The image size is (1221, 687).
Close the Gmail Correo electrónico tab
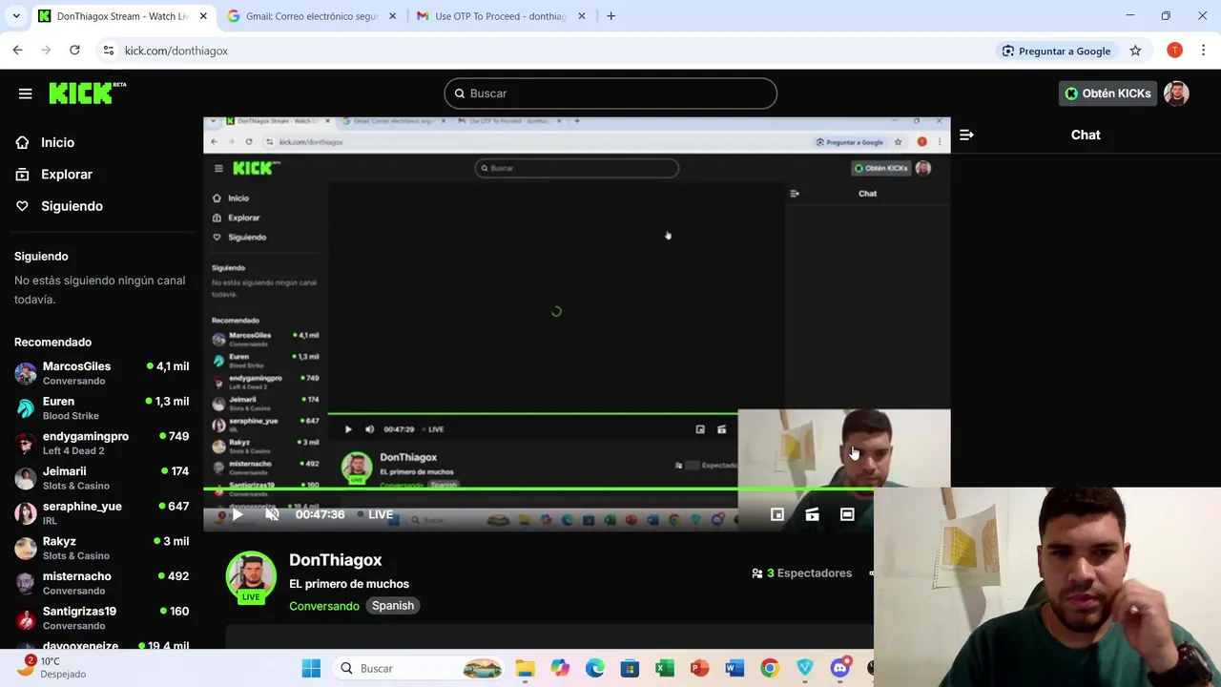click(x=392, y=16)
